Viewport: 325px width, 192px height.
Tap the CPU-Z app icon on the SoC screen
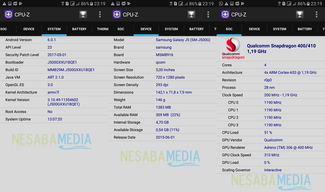225,14
